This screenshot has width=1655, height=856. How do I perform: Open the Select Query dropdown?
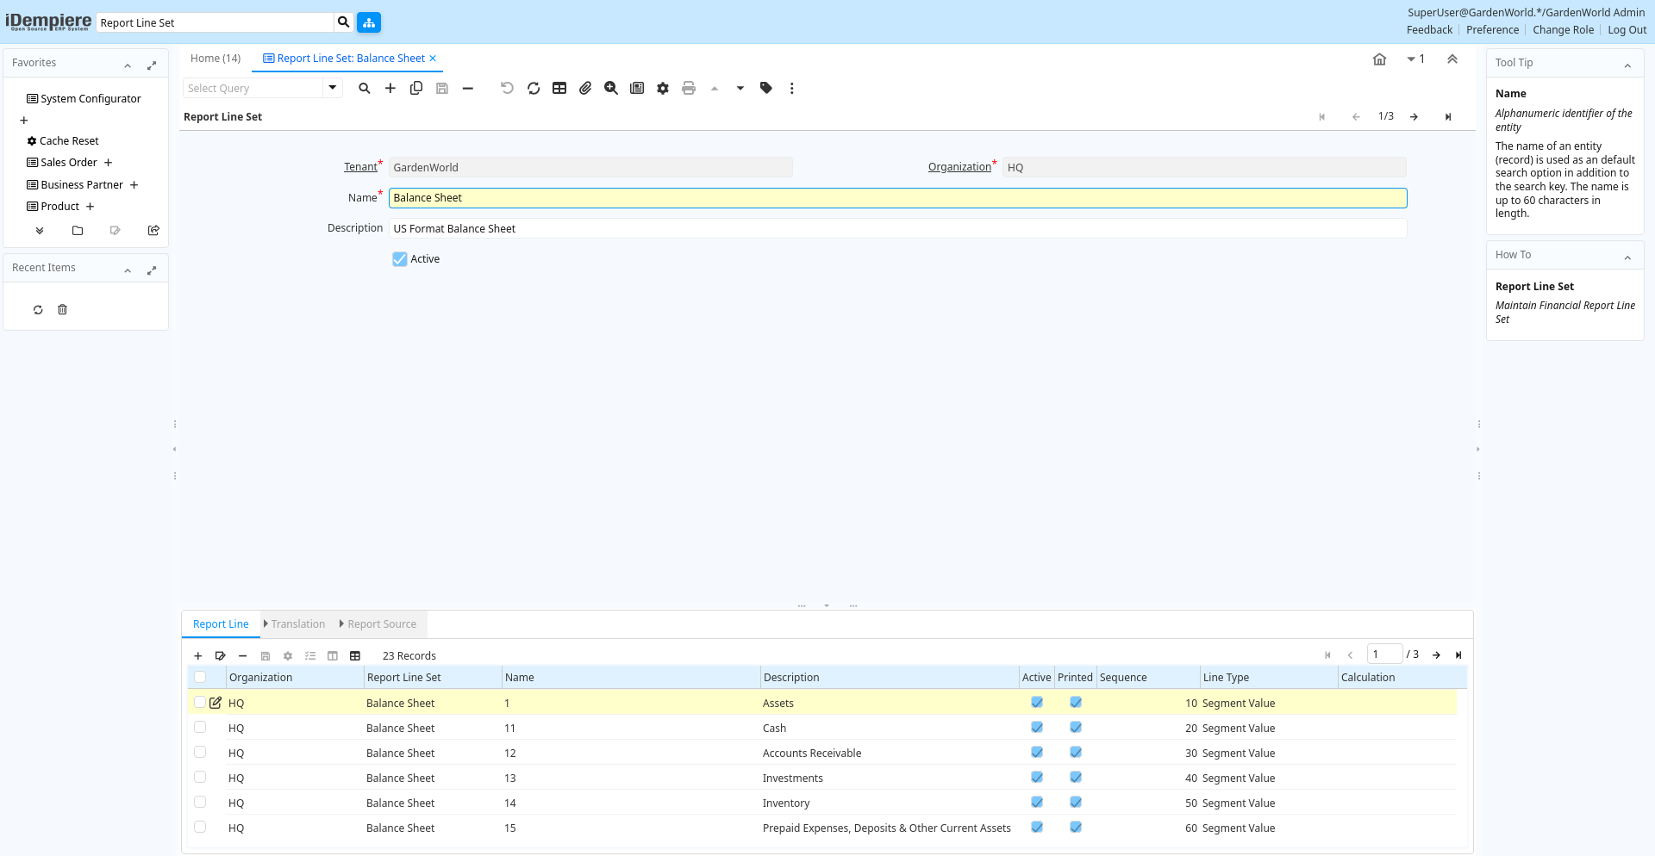tap(332, 88)
